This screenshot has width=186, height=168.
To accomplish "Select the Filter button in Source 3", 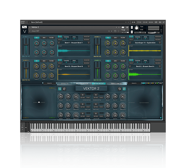I will (51, 61).
